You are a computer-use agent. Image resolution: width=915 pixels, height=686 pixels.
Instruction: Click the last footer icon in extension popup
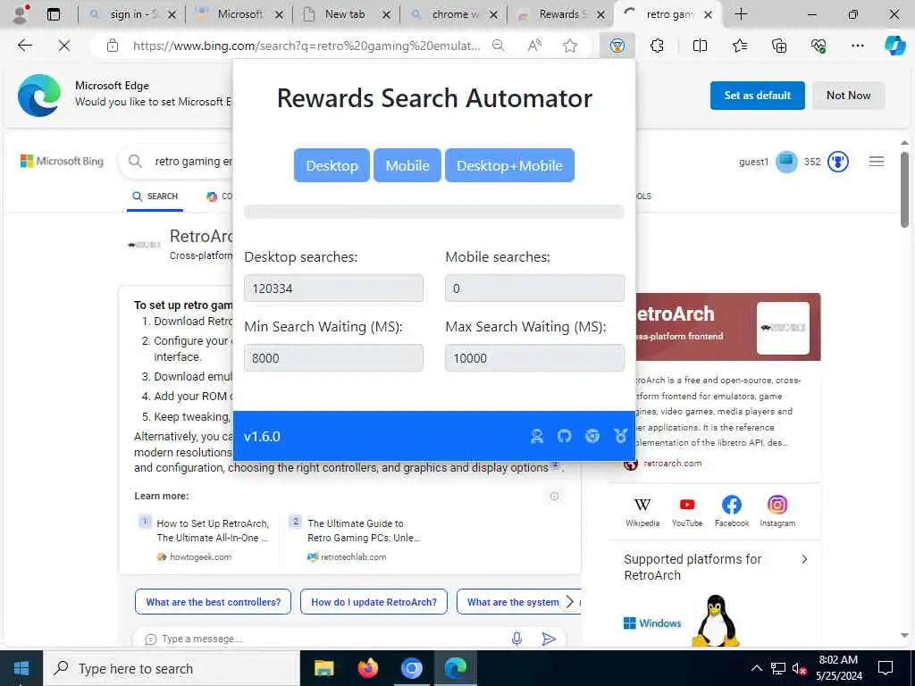(x=620, y=436)
